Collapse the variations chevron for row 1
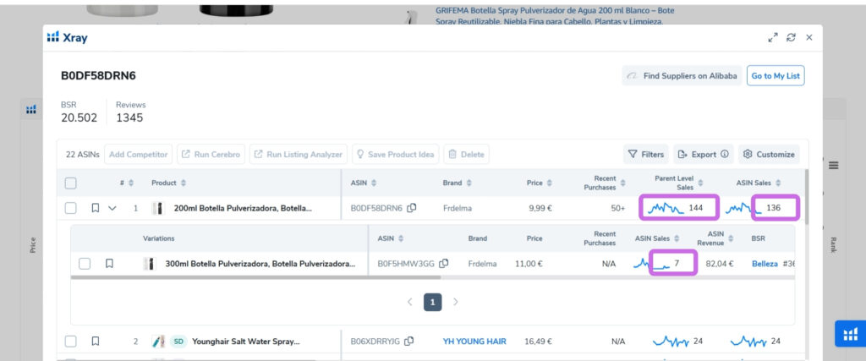This screenshot has width=866, height=361. pyautogui.click(x=112, y=208)
